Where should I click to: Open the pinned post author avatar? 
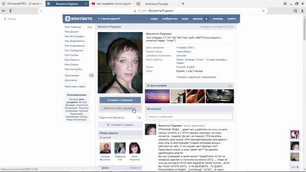pos(151,129)
